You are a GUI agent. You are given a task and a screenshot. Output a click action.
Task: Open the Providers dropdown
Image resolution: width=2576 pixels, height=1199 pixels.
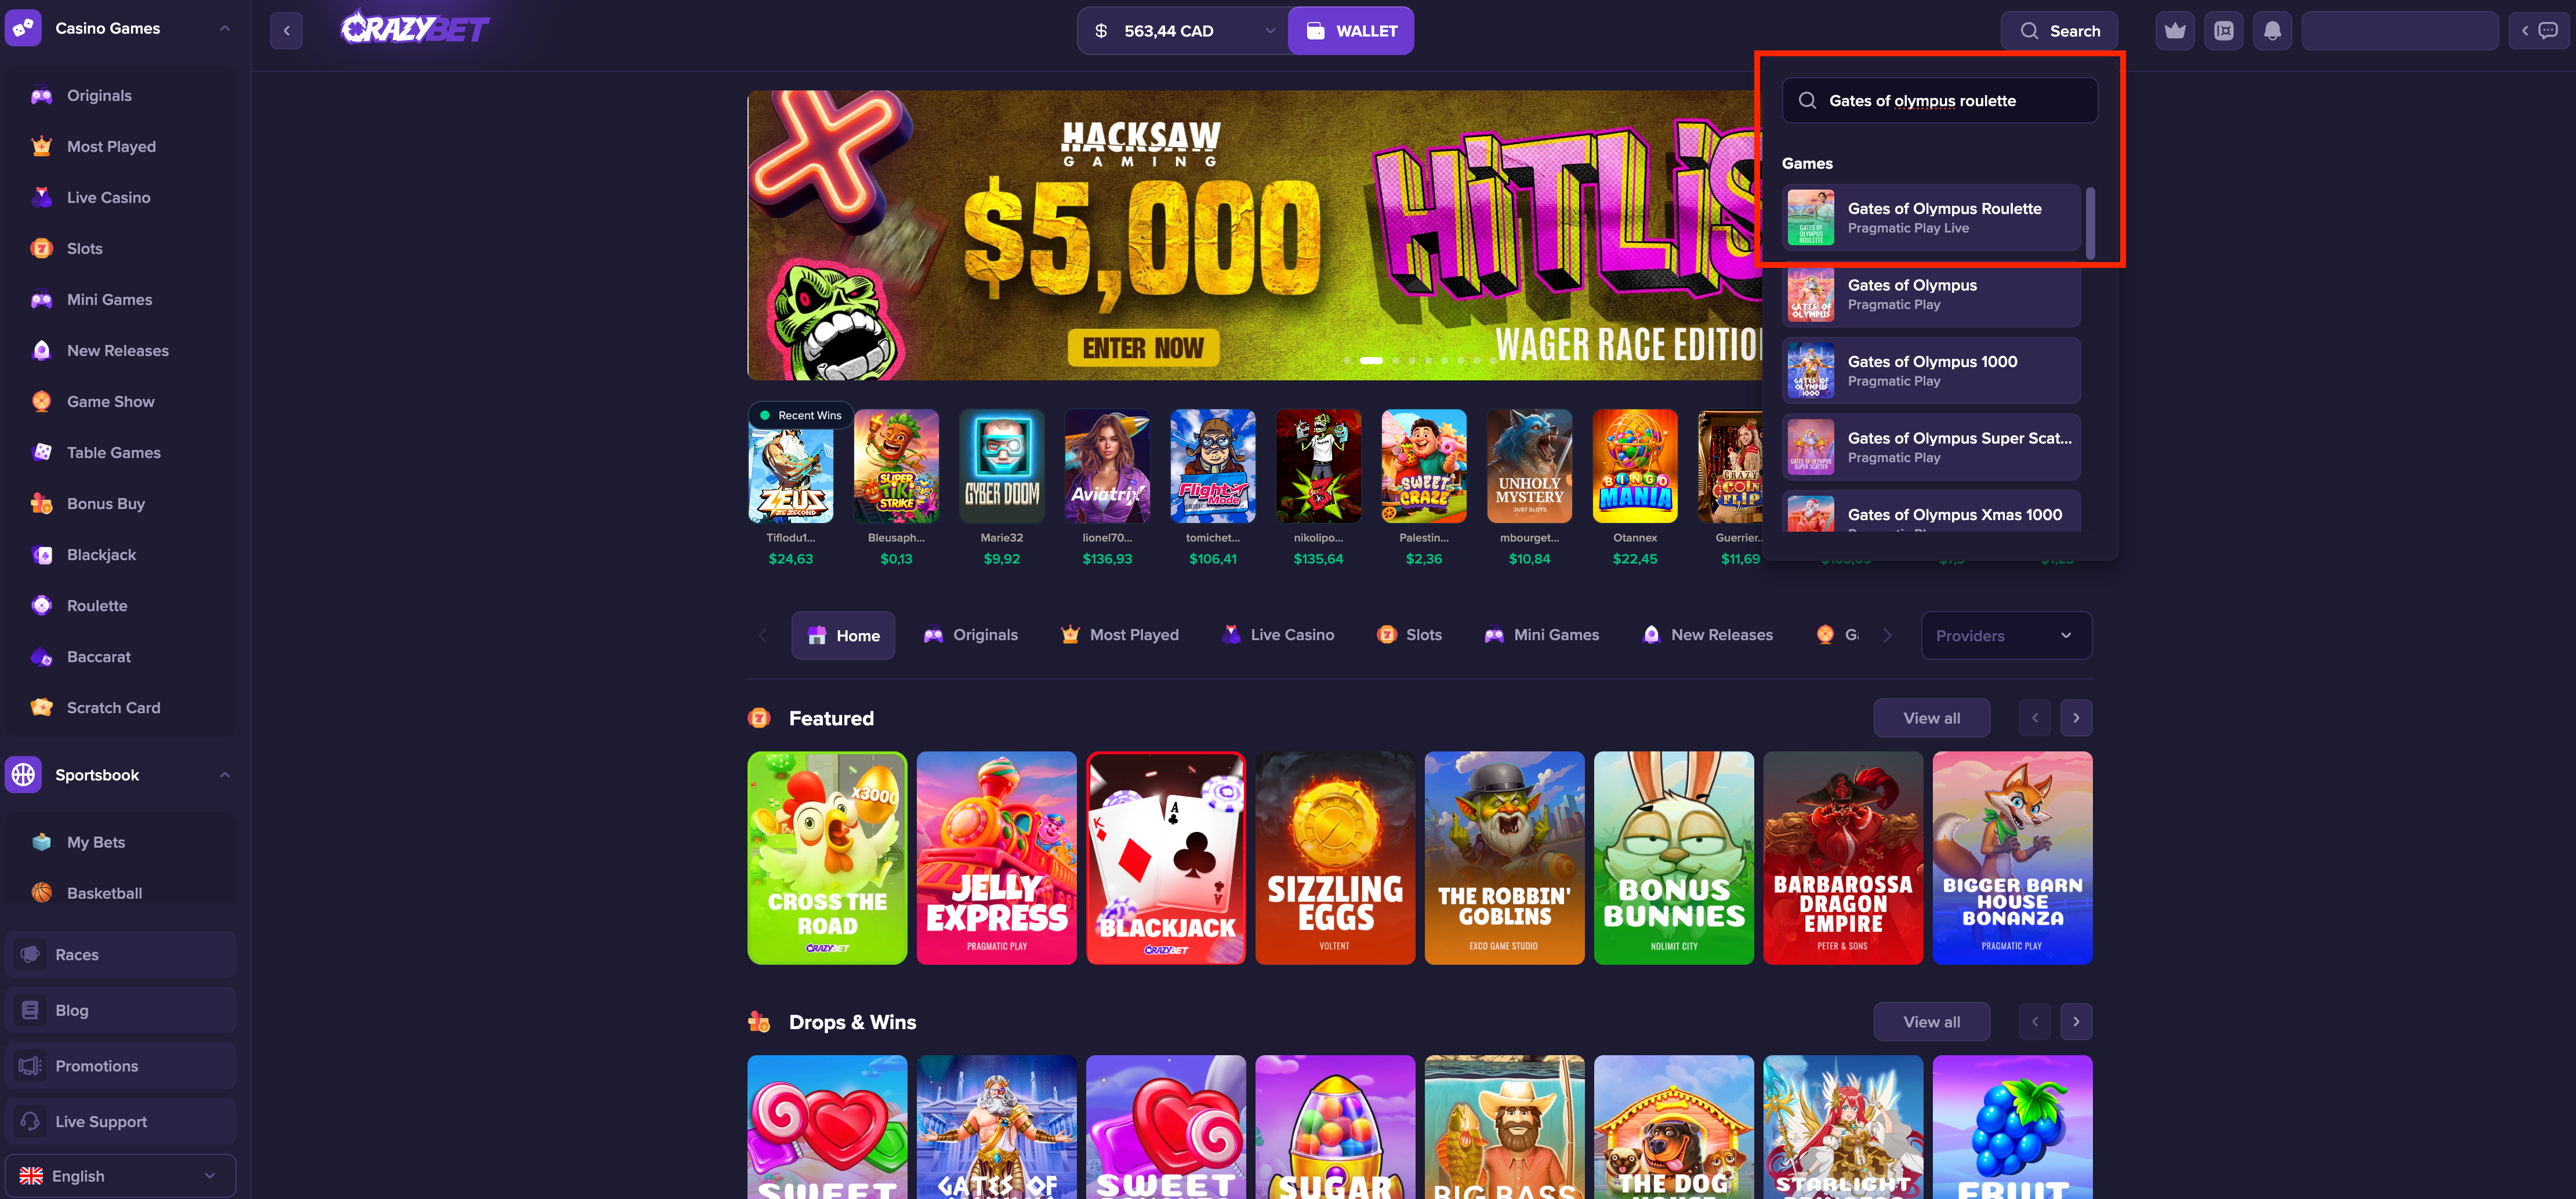point(2006,636)
